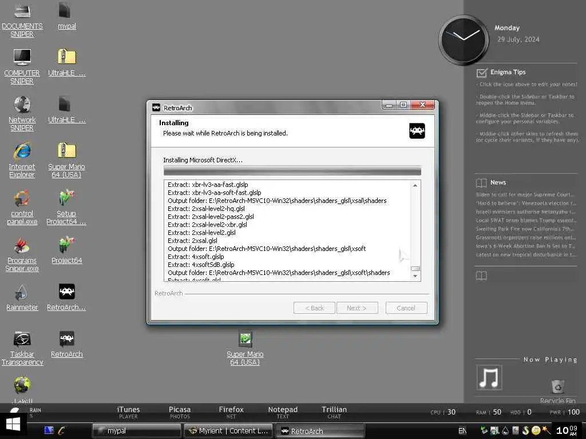Launch Project64 desktop shortcut
Viewport: 586px width, 439px height.
click(x=66, y=250)
